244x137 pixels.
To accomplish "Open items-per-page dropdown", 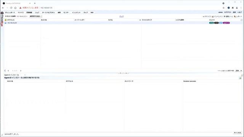I will [239, 71].
